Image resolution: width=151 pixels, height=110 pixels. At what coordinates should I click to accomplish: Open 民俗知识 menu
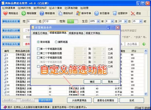[40, 8]
